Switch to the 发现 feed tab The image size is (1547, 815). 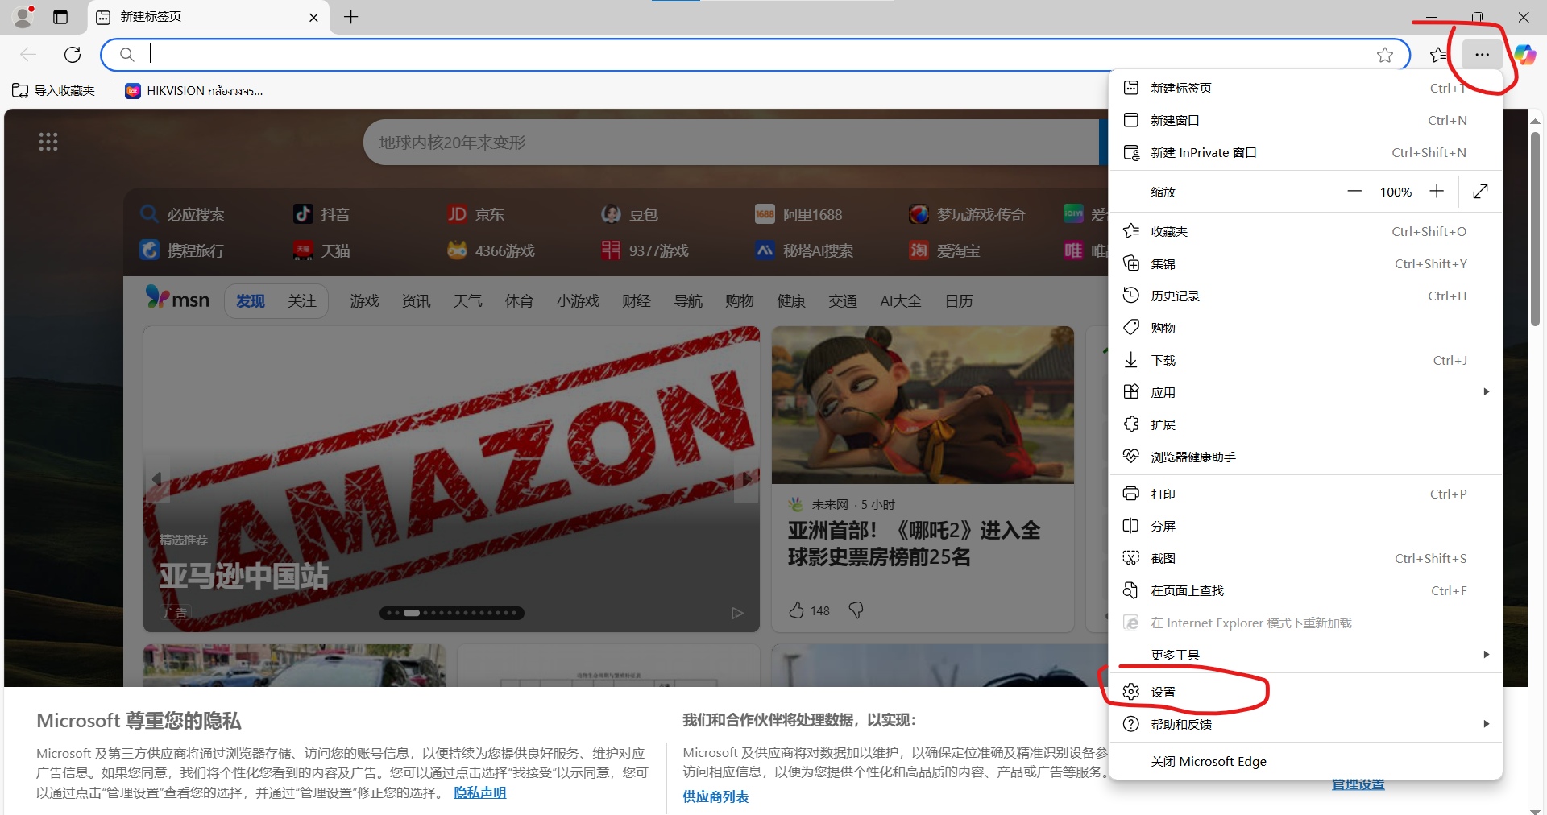pyautogui.click(x=251, y=301)
